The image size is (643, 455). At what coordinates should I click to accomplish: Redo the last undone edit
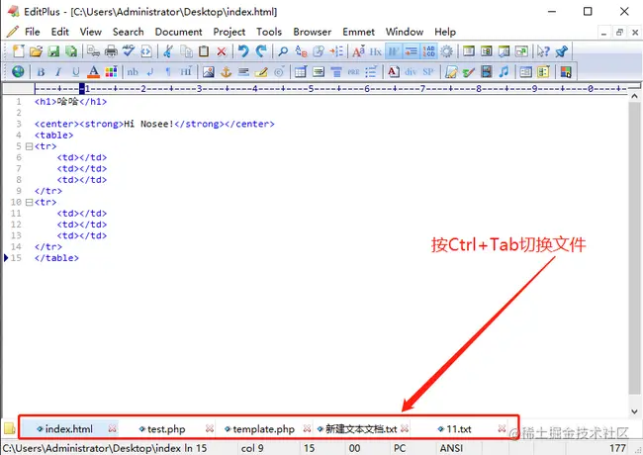pyautogui.click(x=261, y=51)
